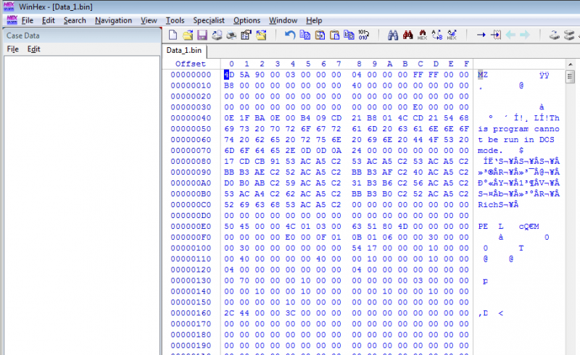Click 'Rich' text in the ASCII column
The width and height of the screenshot is (580, 355).
[x=488, y=204]
